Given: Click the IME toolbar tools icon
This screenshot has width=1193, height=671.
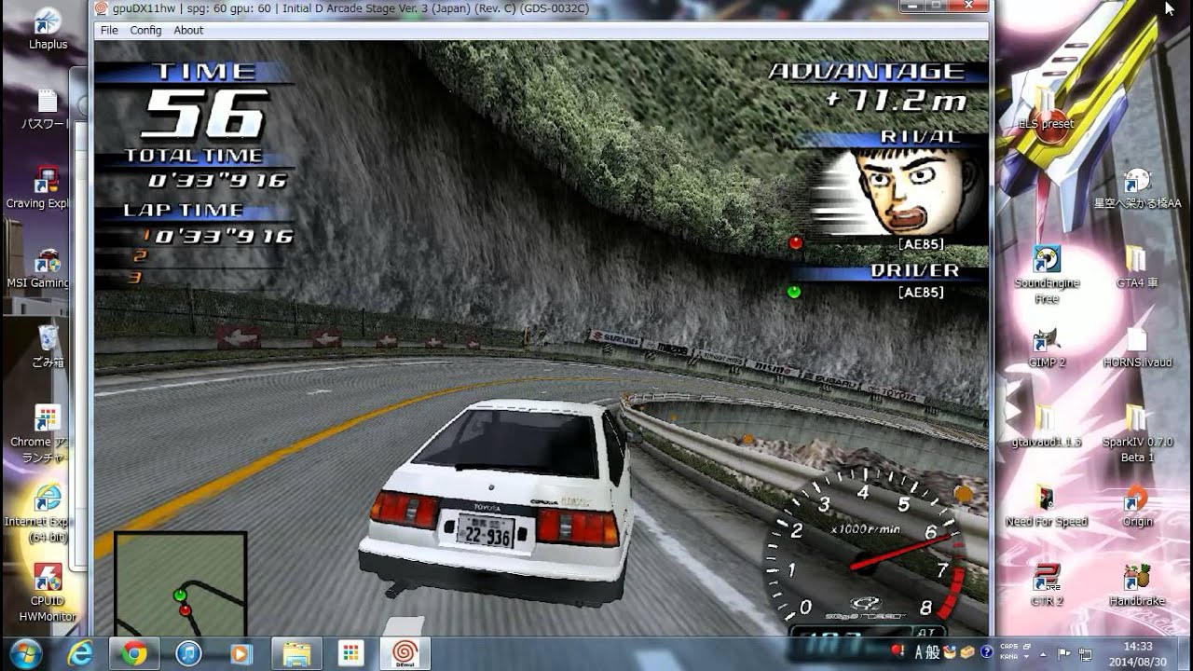Looking at the screenshot, I should 968,651.
